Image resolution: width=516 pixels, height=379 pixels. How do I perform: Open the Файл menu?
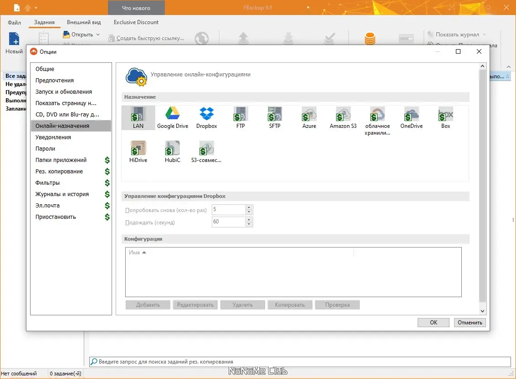coord(15,22)
